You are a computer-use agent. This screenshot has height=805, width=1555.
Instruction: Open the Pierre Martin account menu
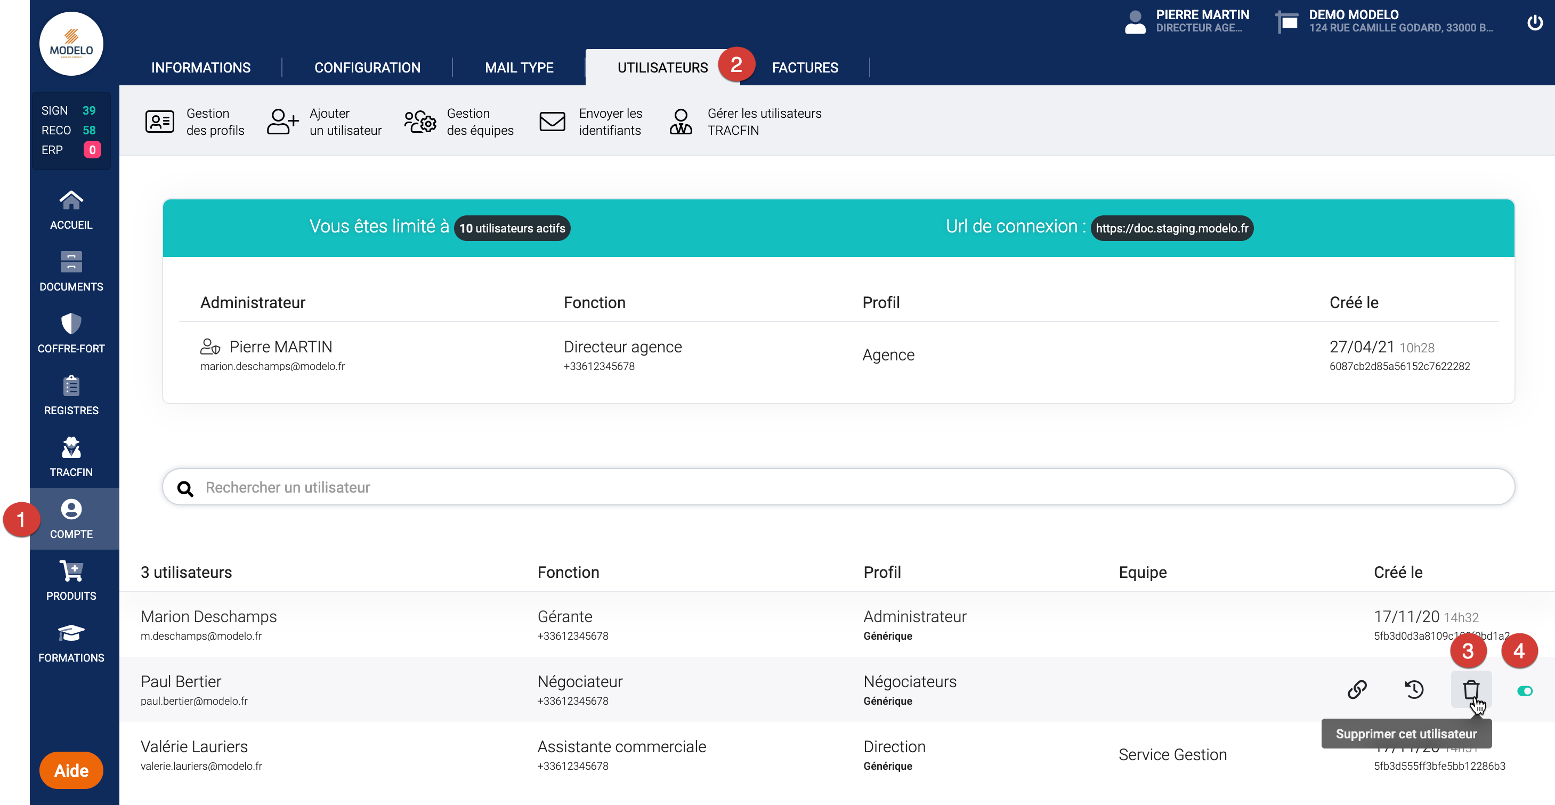coord(1187,21)
